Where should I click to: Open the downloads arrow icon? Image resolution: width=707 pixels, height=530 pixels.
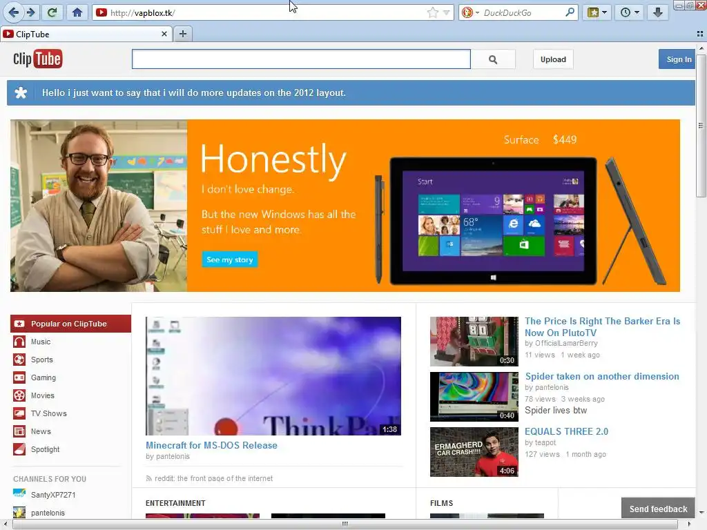658,12
